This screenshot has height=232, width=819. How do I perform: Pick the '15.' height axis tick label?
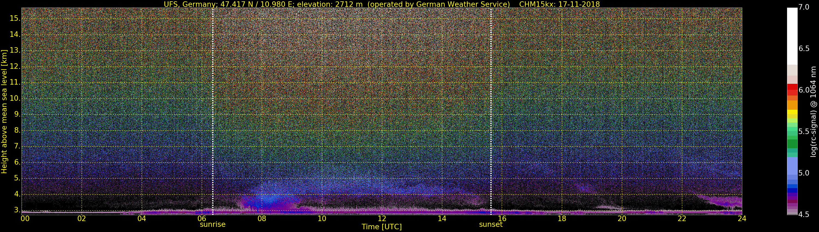[15, 19]
